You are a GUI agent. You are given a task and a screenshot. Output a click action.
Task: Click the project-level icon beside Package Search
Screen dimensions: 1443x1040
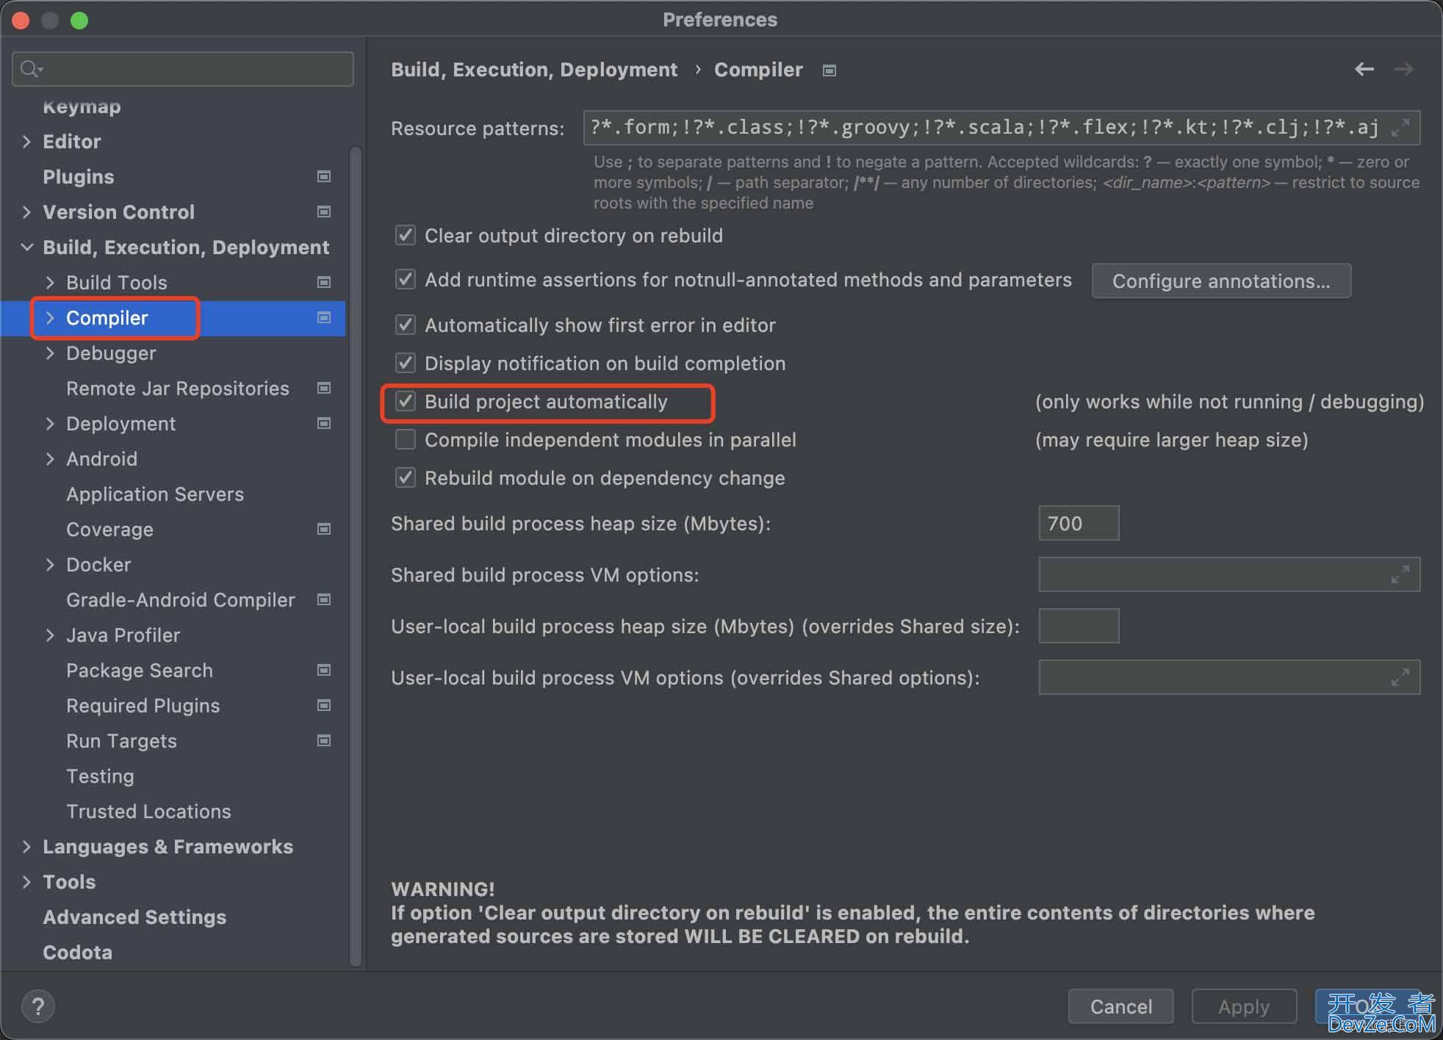pos(323,670)
